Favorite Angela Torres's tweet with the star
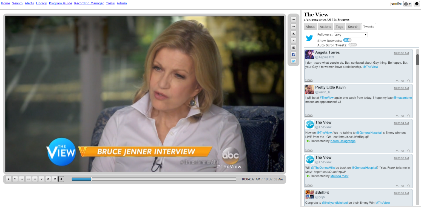The width and height of the screenshot is (421, 207). point(408,81)
